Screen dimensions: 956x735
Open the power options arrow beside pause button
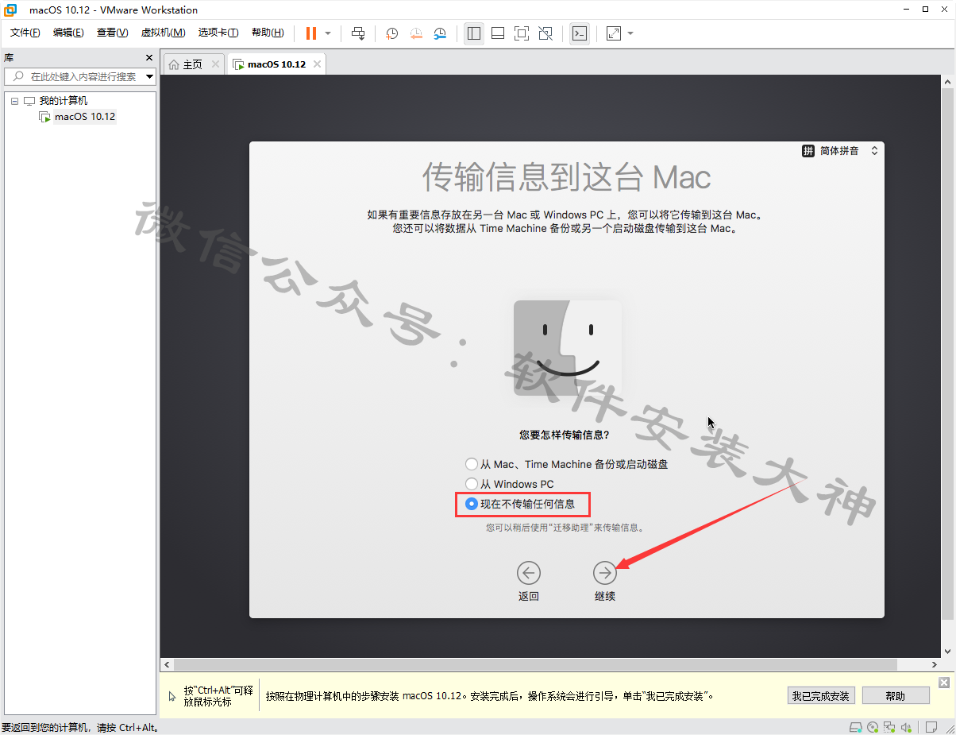click(x=328, y=33)
